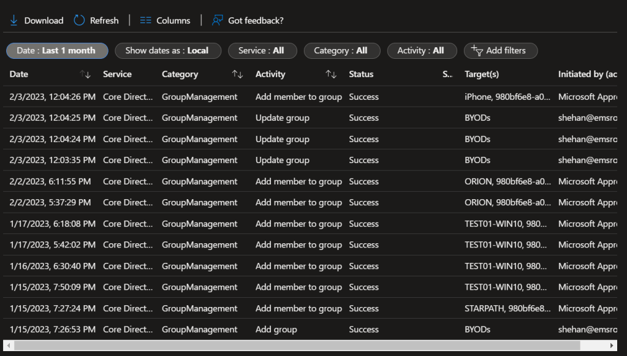Click the feedback person icon
The width and height of the screenshot is (627, 356).
217,20
